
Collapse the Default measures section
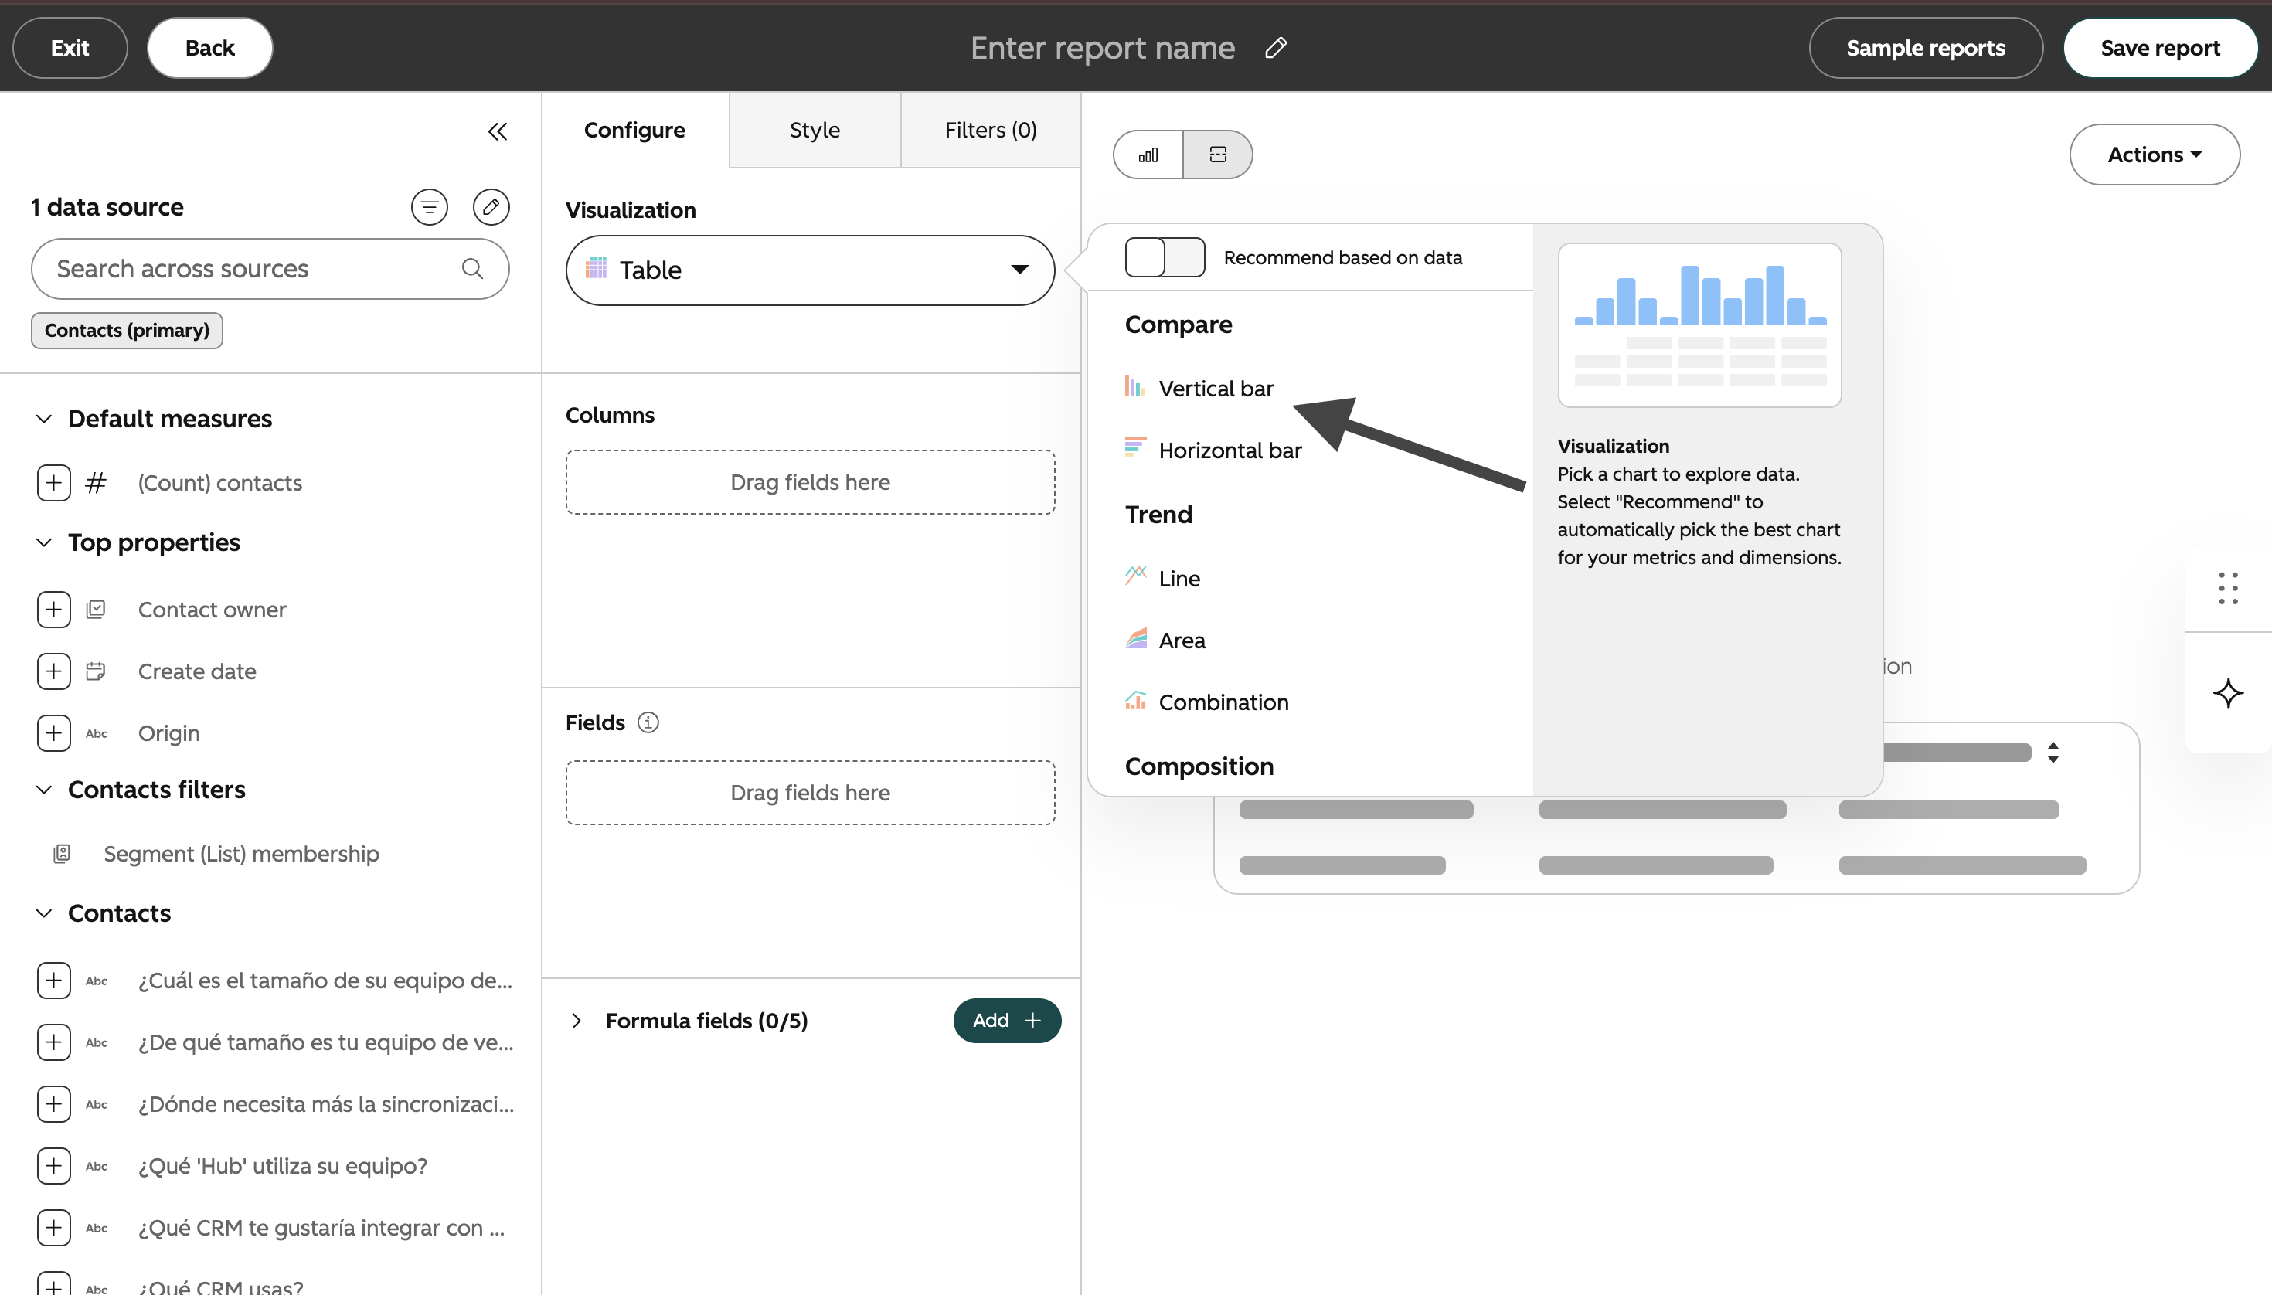pos(43,418)
